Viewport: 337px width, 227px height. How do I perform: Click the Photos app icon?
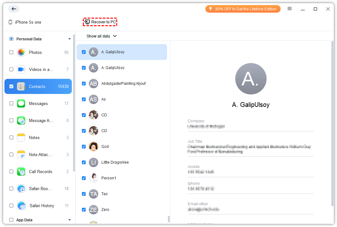click(21, 52)
